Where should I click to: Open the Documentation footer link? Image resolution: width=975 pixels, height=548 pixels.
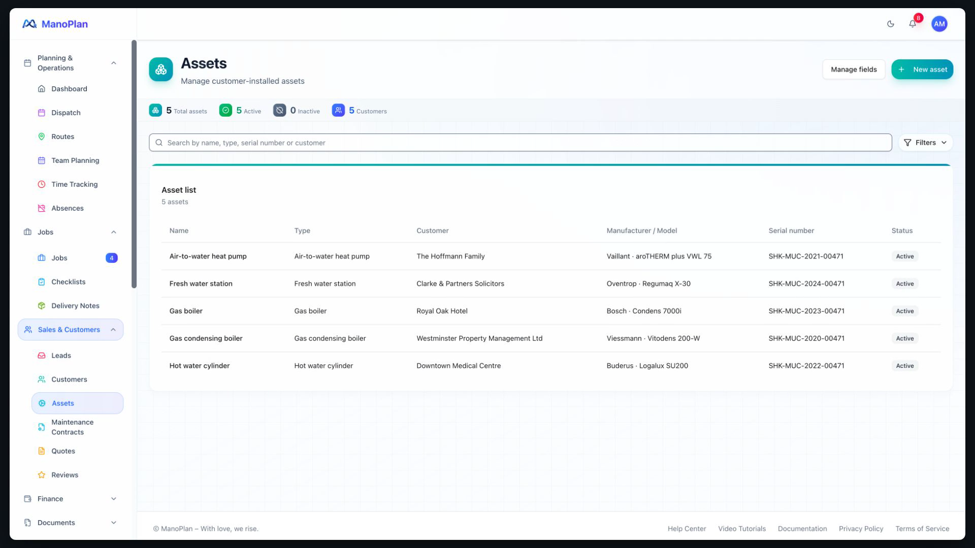[x=802, y=529]
